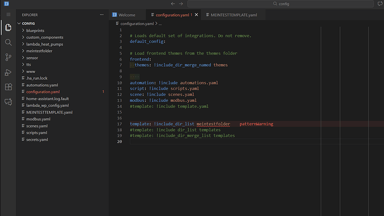Click the file icon beside secrets.yaml
The image size is (384, 216).
coord(23,139)
